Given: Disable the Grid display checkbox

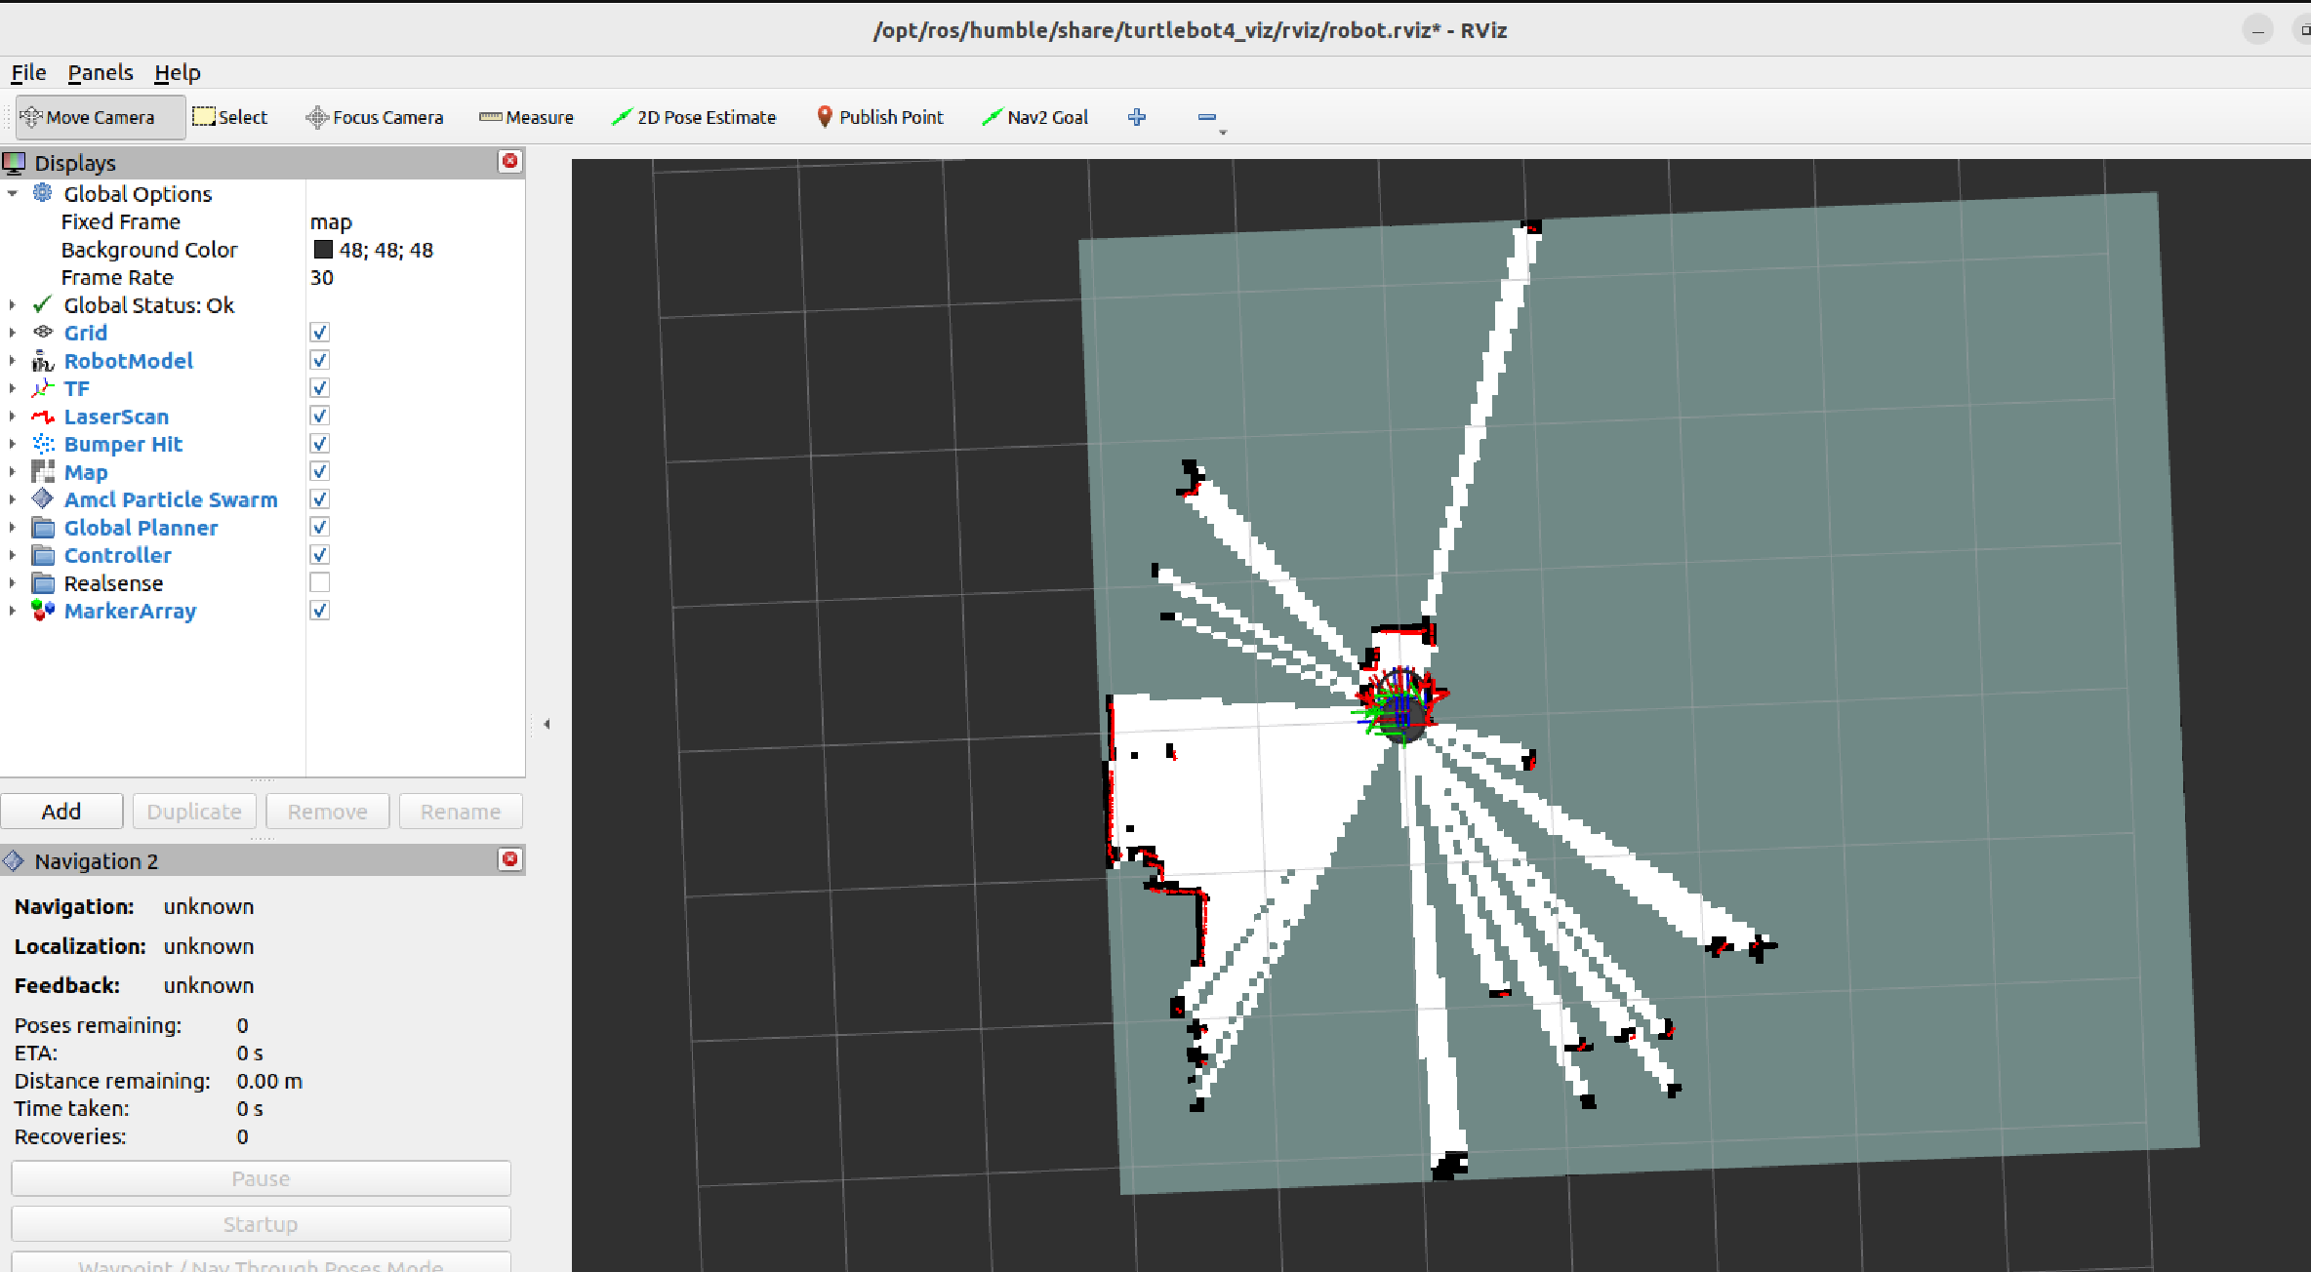Looking at the screenshot, I should (320, 333).
